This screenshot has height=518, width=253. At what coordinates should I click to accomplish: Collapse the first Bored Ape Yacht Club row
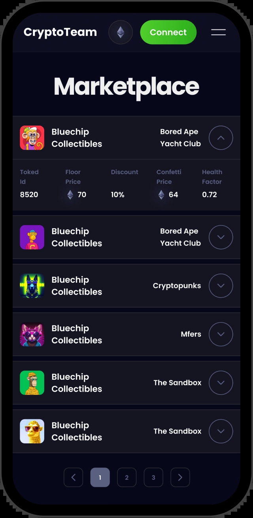coord(221,138)
